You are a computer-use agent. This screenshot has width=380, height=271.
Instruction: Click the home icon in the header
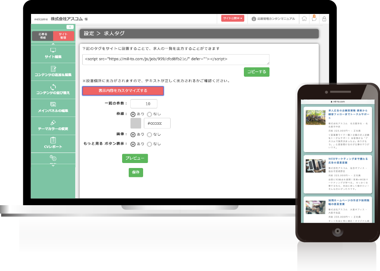click(304, 19)
